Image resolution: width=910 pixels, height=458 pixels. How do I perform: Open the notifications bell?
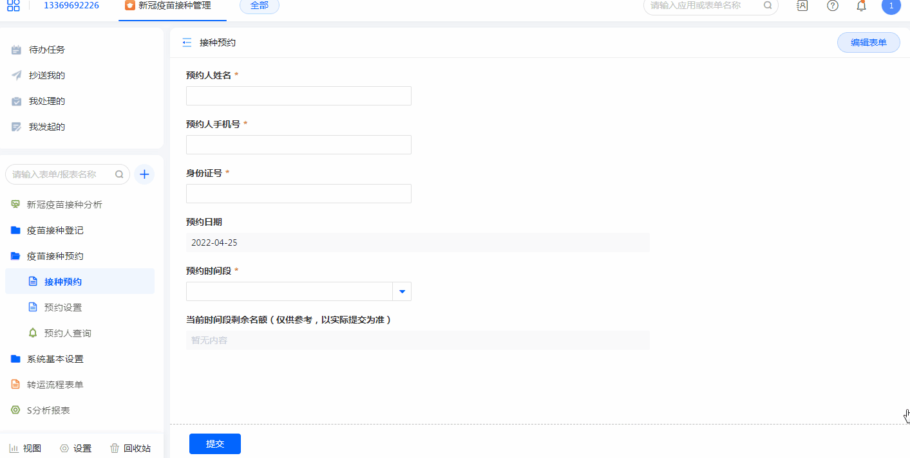pyautogui.click(x=861, y=6)
